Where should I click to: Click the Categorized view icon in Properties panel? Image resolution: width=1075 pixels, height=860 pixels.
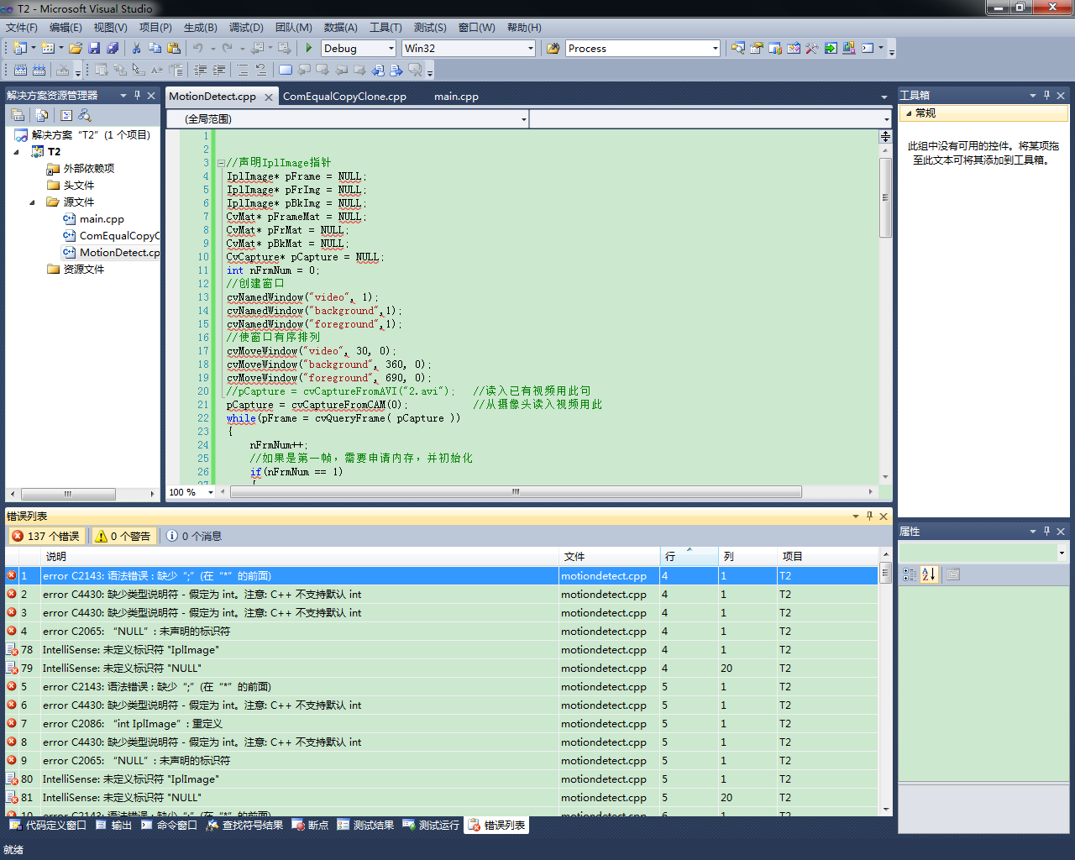click(x=910, y=574)
